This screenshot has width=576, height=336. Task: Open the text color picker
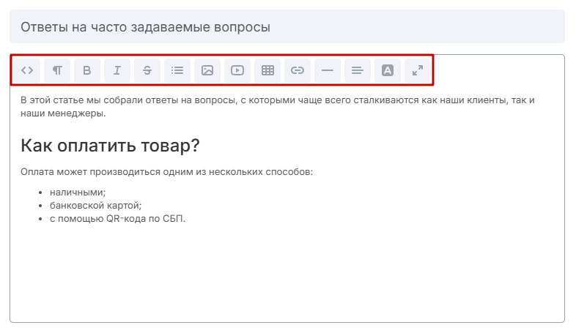[388, 70]
